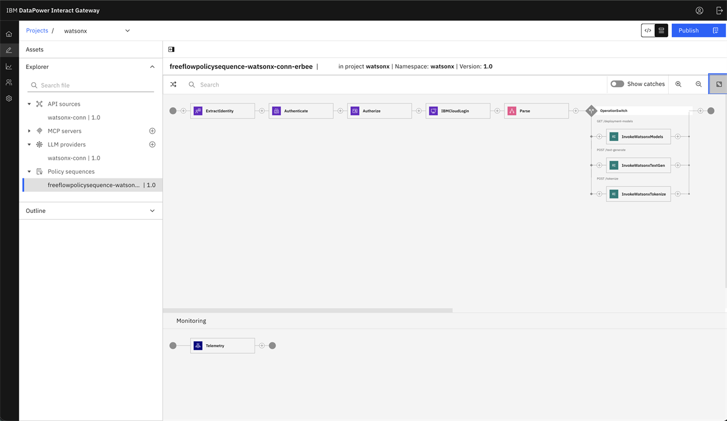Select the Telemetry monitoring node

(222, 345)
